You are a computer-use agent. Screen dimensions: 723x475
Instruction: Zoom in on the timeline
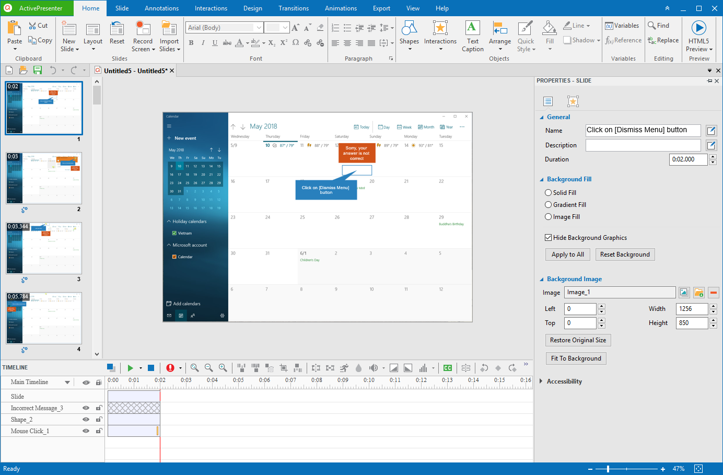223,368
